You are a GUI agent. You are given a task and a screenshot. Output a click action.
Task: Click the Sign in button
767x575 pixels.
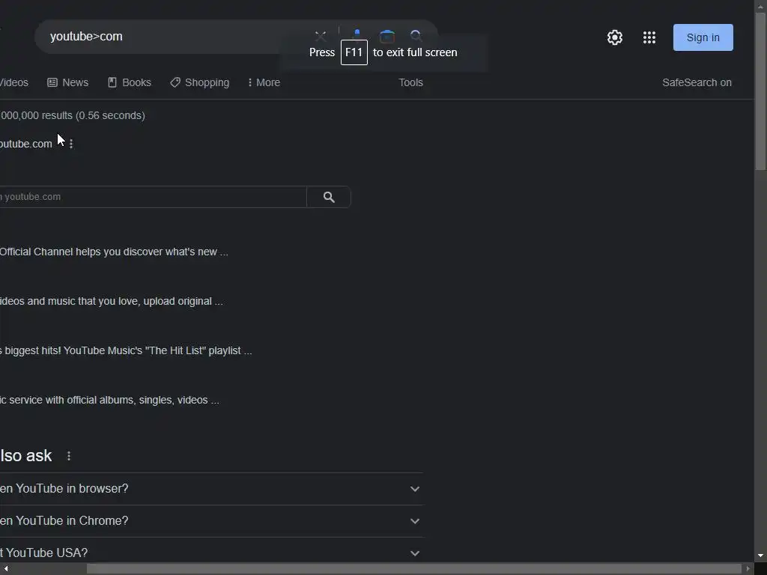(703, 37)
